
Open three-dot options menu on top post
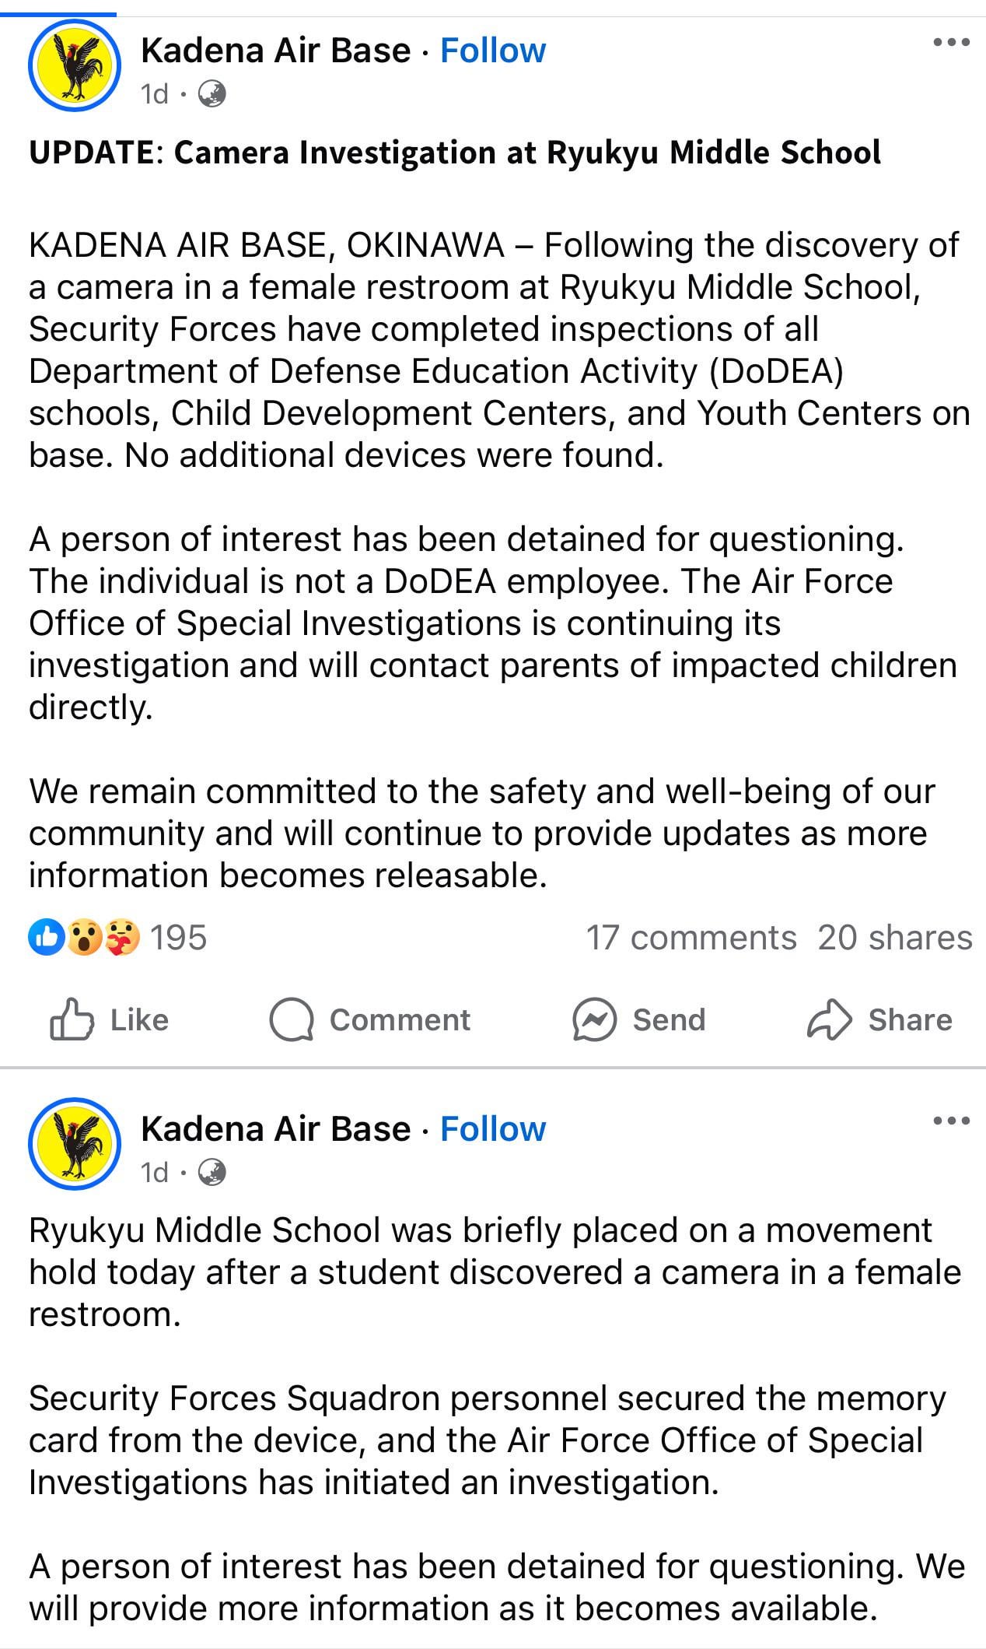tap(951, 43)
